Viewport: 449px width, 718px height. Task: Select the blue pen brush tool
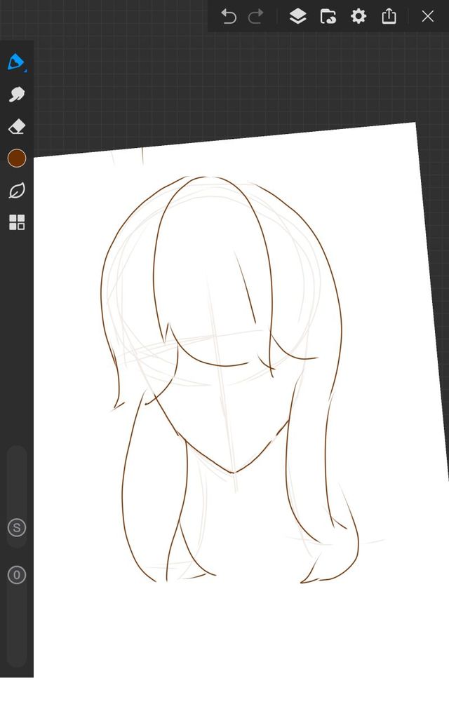[15, 62]
